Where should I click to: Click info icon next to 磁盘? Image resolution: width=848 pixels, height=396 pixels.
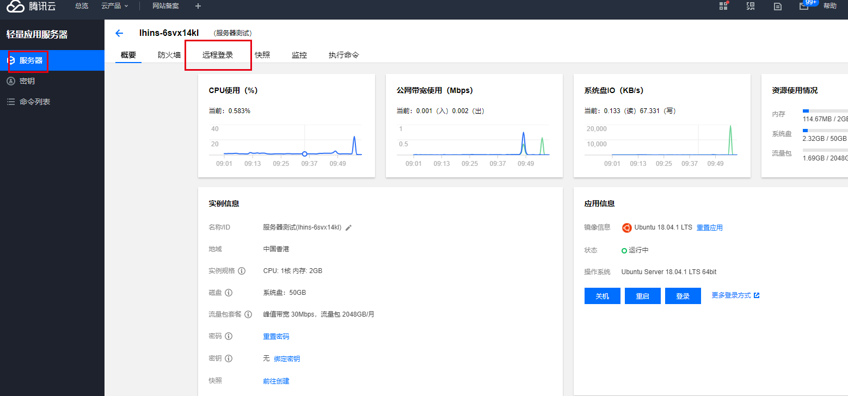click(229, 293)
